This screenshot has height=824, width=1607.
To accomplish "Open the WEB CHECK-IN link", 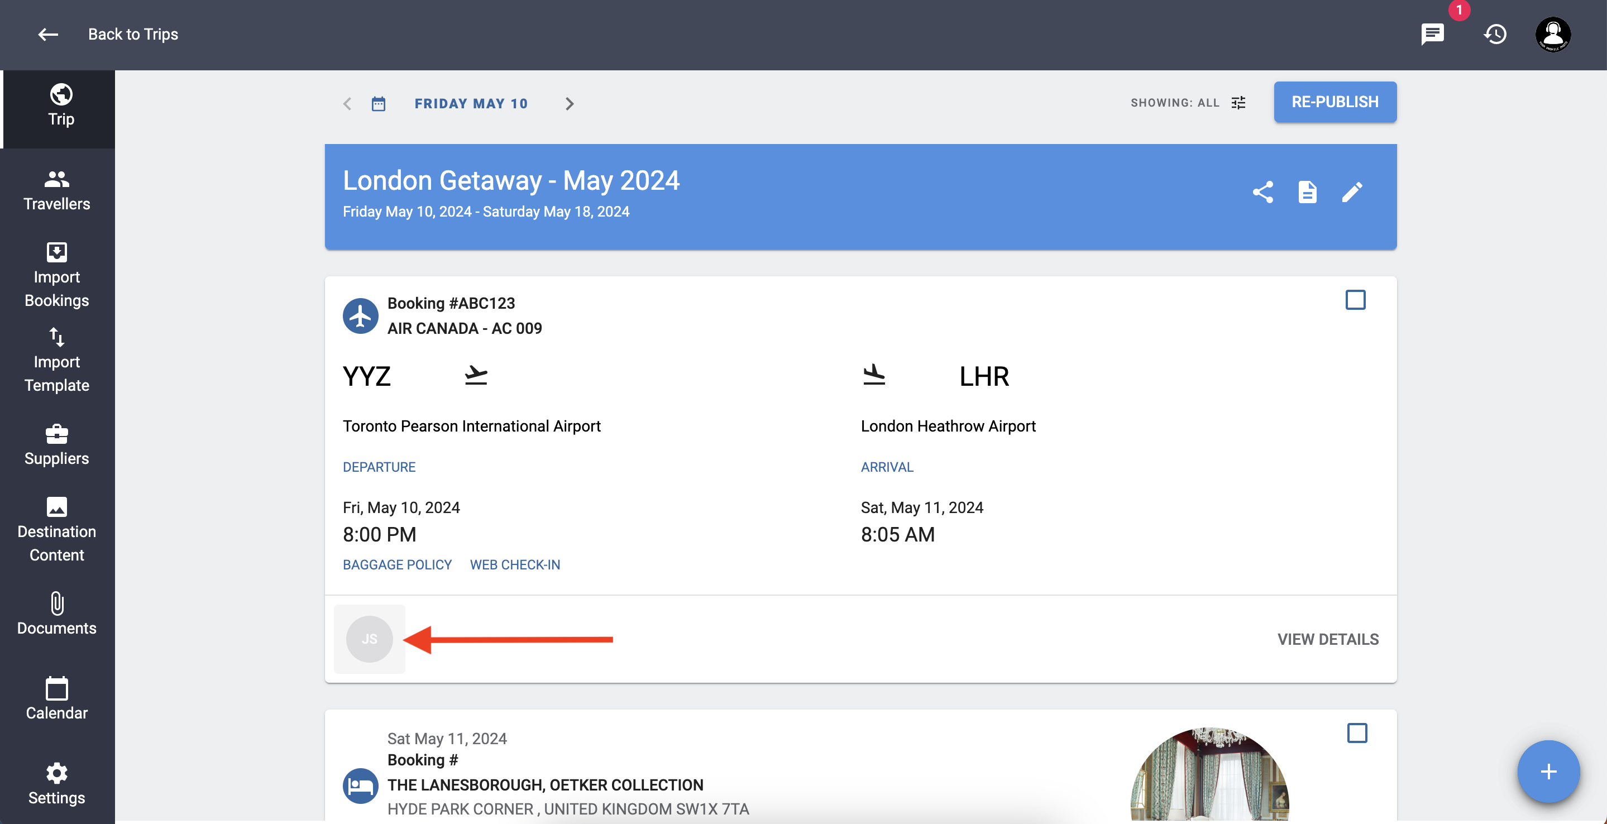I will [x=515, y=564].
